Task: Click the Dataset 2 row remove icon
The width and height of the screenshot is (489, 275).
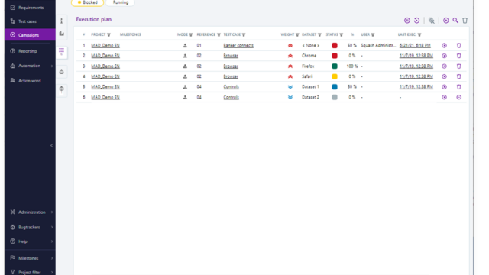Action: pyautogui.click(x=458, y=97)
